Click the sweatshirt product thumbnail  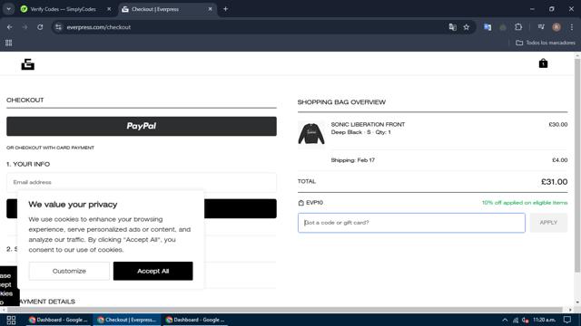point(311,134)
